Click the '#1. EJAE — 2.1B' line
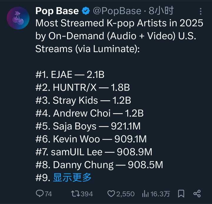The height and width of the screenshot is (204, 212). pos(70,74)
